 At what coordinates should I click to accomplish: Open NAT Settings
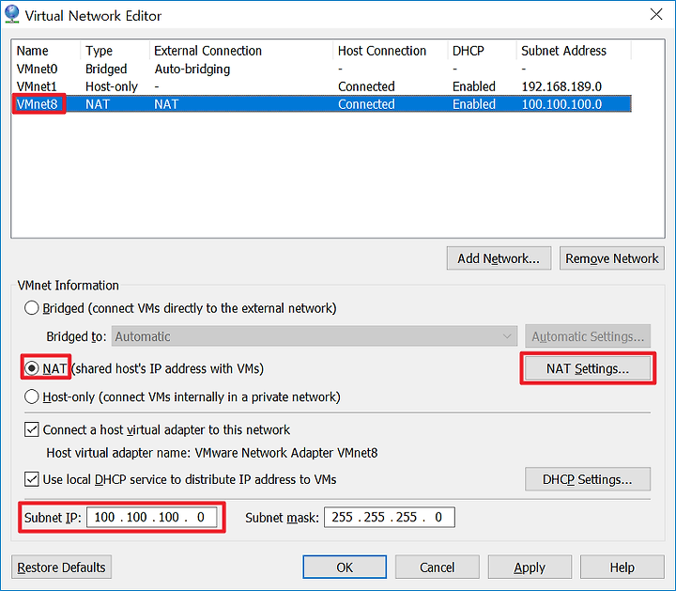point(588,368)
